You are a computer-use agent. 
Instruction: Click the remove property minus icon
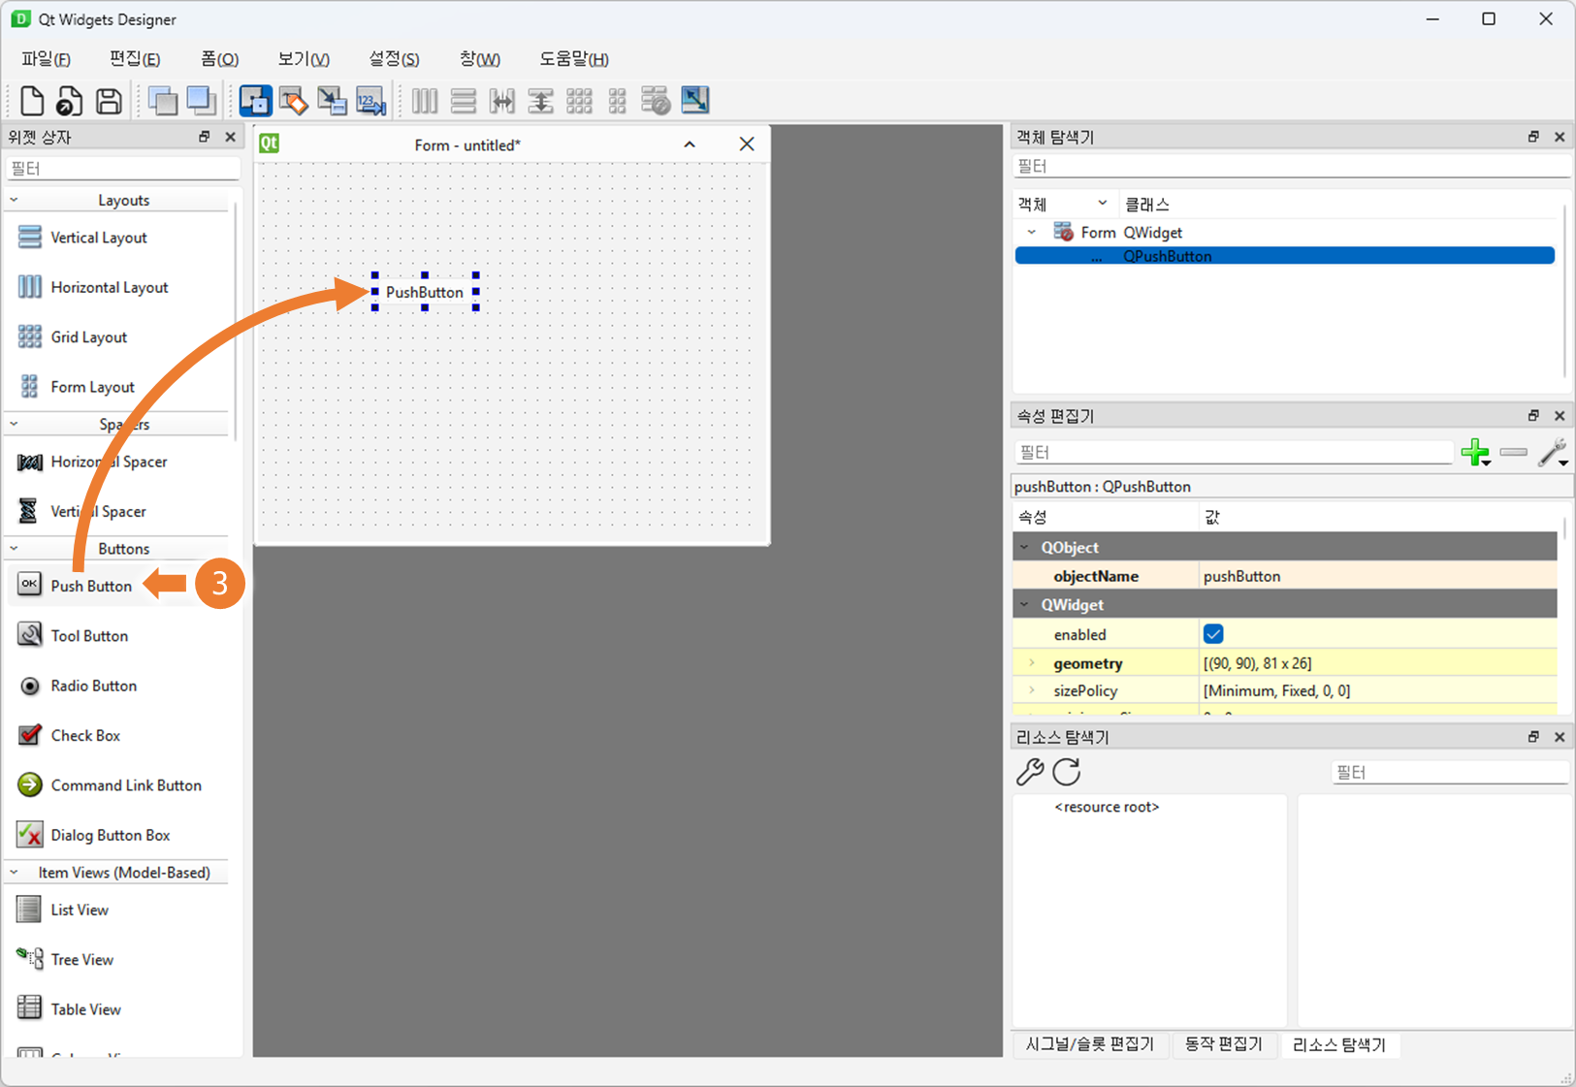[x=1513, y=452]
